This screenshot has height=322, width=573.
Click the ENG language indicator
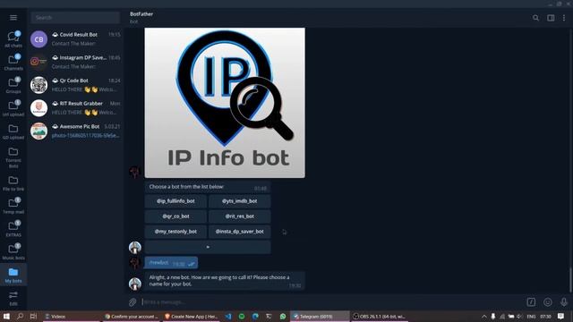(x=531, y=317)
